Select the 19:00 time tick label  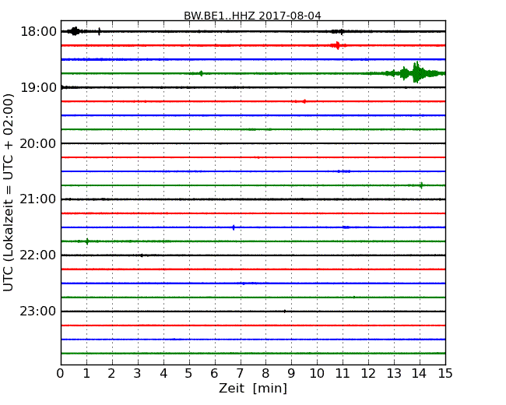click(x=38, y=87)
